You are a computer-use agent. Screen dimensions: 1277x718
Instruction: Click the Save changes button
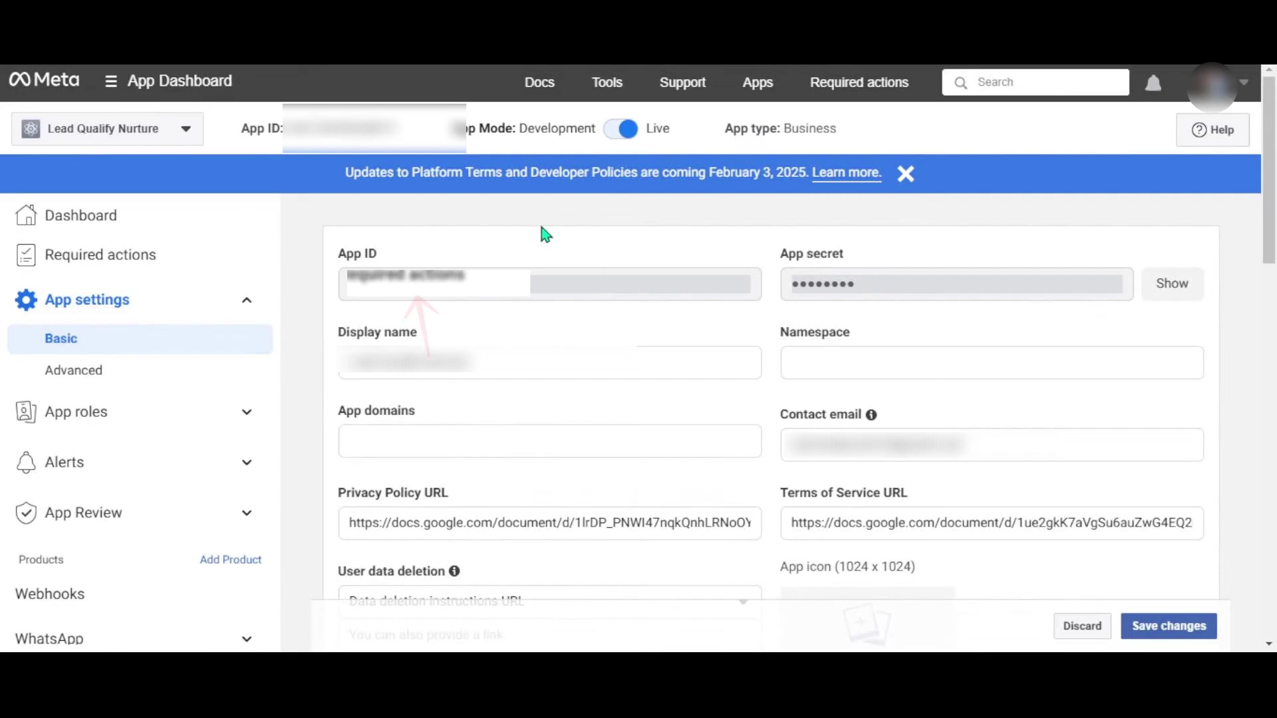[x=1169, y=626]
